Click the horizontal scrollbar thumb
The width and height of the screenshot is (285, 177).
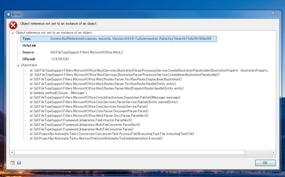[129, 153]
